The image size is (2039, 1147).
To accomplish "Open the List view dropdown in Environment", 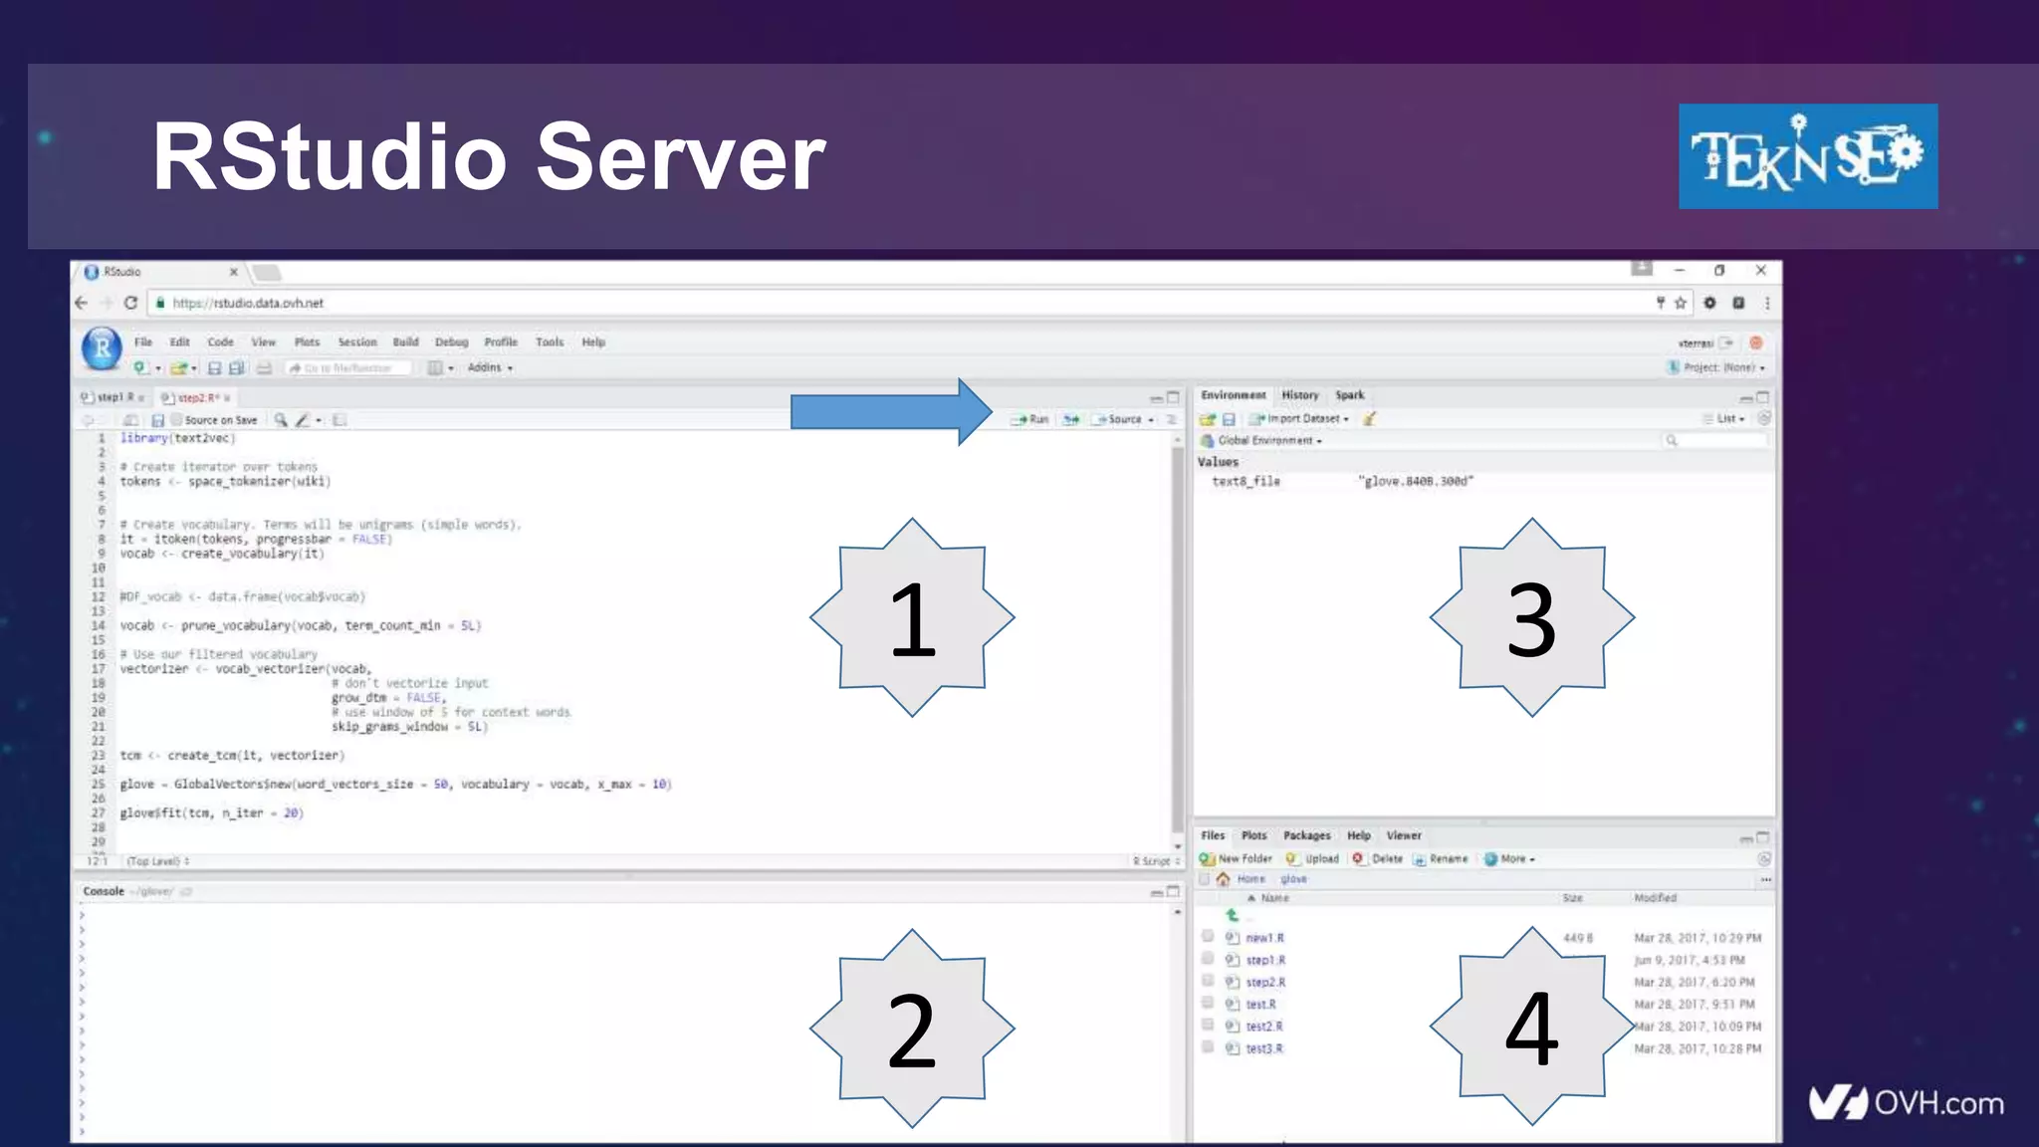I will pos(1724,418).
